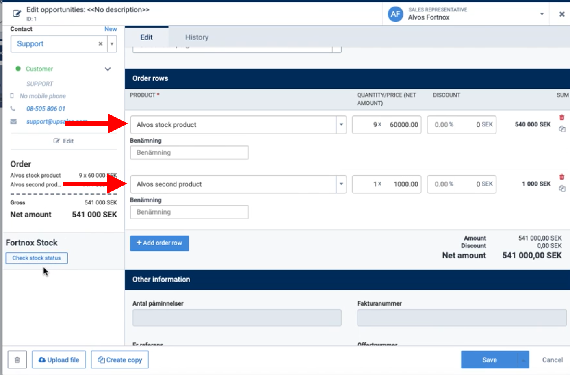The image size is (570, 375).
Task: Switch to the Edit tab
Action: tap(146, 37)
